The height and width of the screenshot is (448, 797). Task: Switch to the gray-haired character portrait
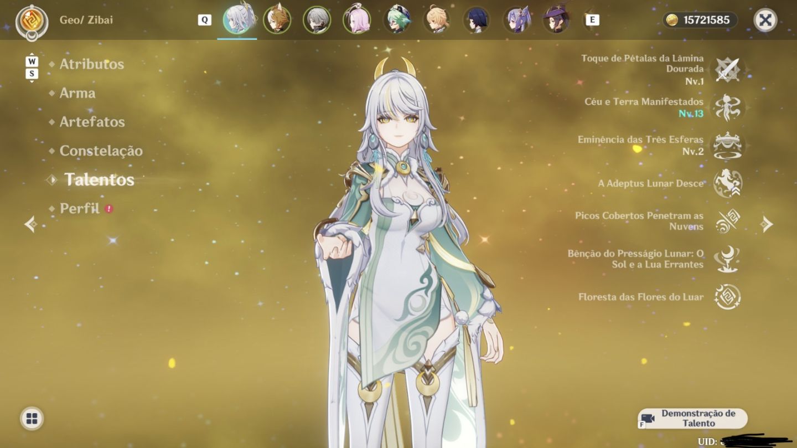(x=317, y=20)
